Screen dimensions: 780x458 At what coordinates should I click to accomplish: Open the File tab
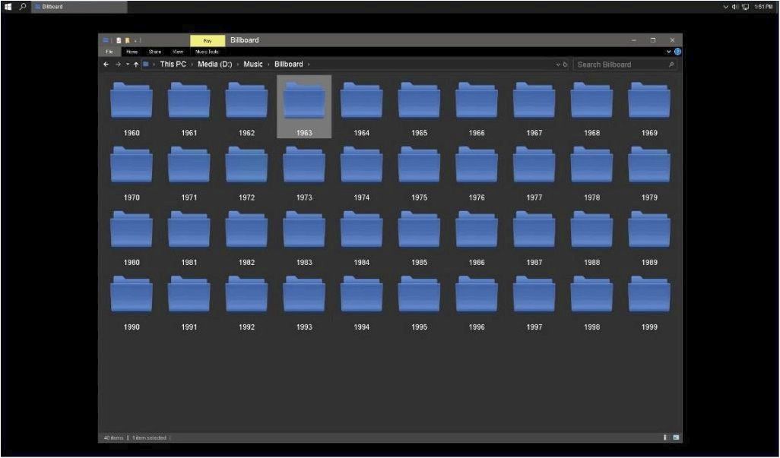tap(109, 52)
